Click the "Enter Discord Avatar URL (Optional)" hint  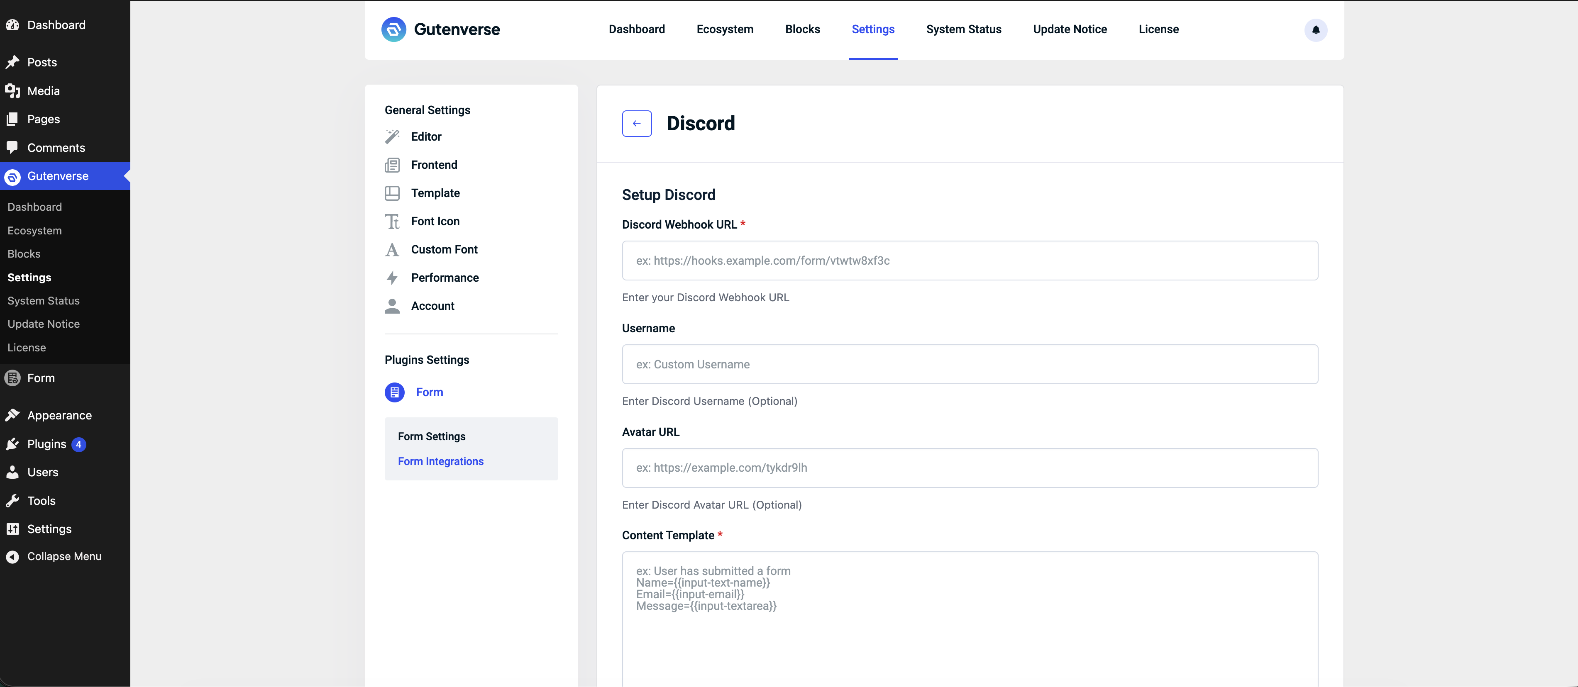(712, 505)
